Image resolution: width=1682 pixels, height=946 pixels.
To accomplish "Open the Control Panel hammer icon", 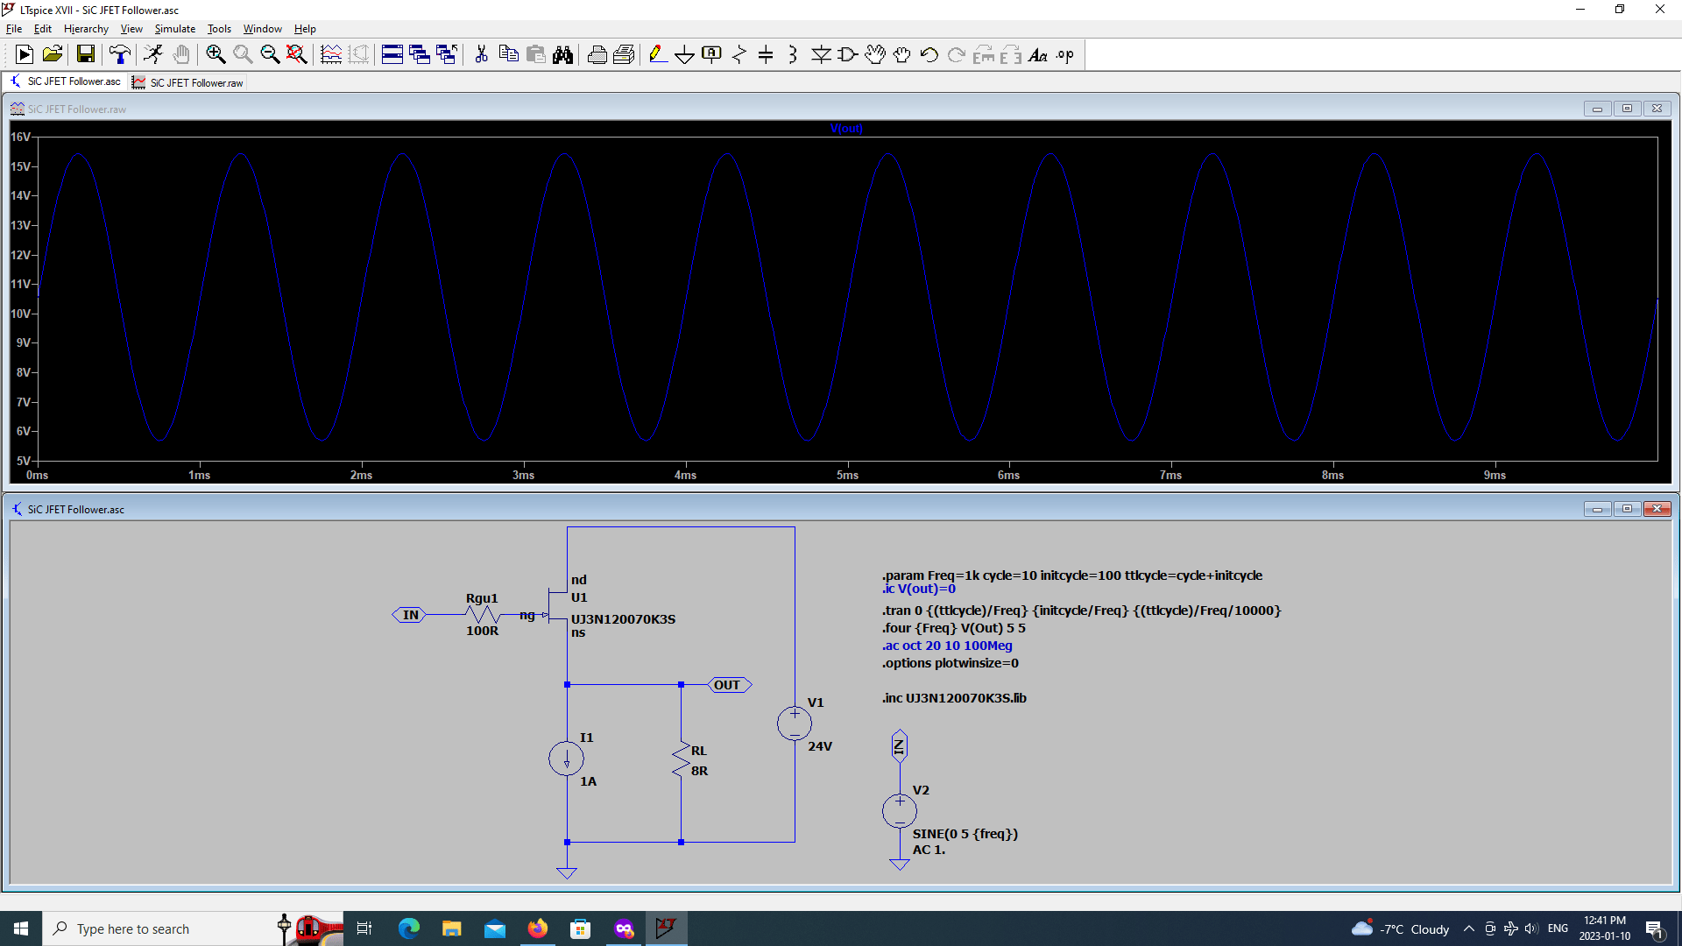I will [120, 55].
